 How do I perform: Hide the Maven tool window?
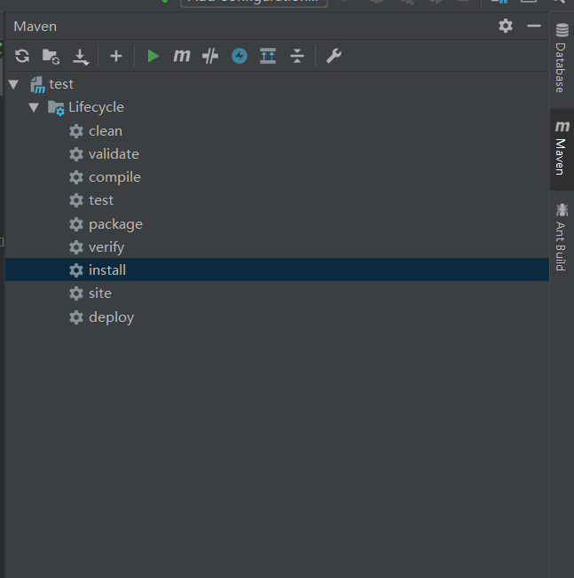(534, 26)
